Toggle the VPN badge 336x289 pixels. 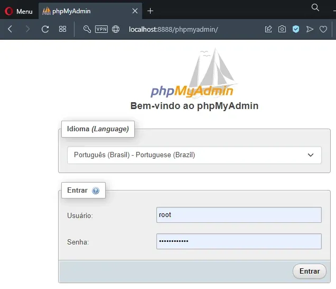pyautogui.click(x=101, y=29)
